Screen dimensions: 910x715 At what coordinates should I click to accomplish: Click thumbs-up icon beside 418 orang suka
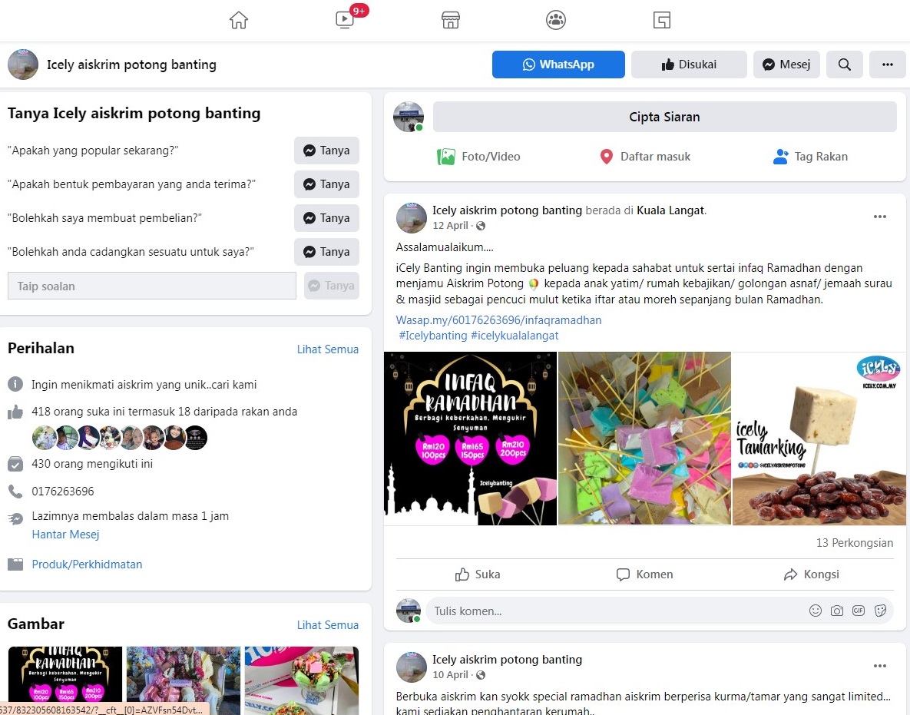click(x=15, y=412)
